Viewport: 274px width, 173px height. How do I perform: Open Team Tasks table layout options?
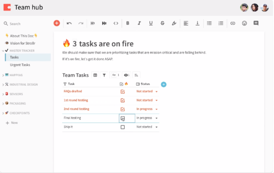(x=95, y=75)
